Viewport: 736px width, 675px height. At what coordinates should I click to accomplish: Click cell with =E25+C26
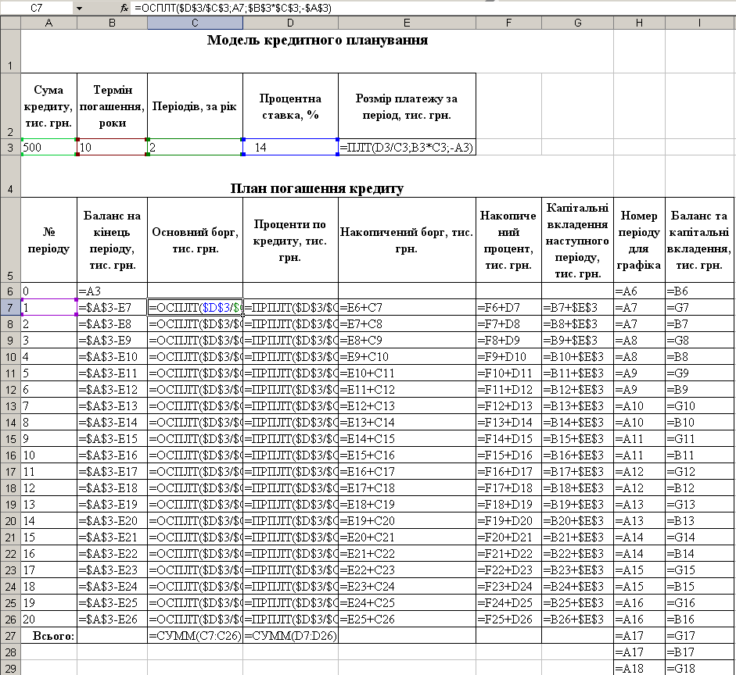[x=407, y=620]
